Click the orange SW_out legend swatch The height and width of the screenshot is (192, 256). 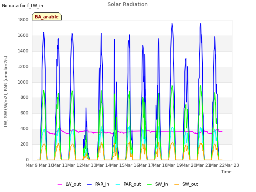coord(177,185)
